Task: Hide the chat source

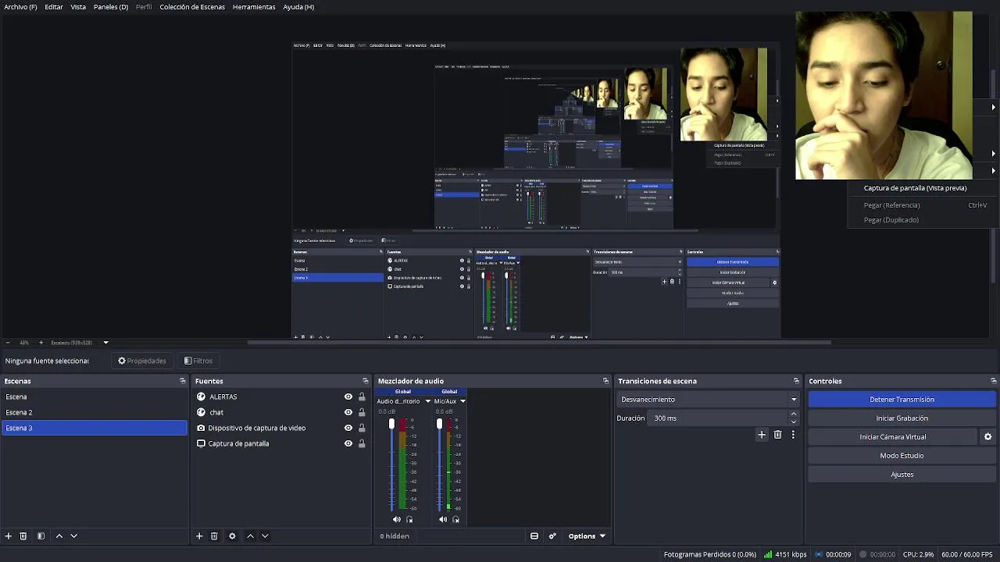Action: [x=348, y=412]
